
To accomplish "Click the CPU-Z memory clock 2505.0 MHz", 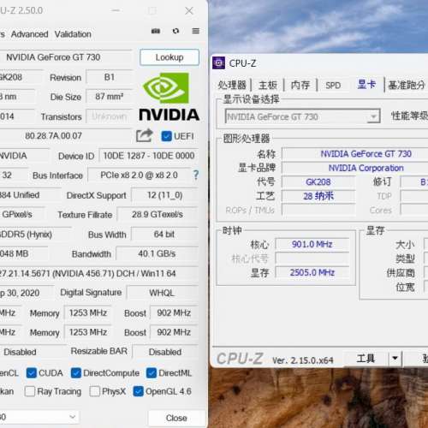I will (312, 272).
